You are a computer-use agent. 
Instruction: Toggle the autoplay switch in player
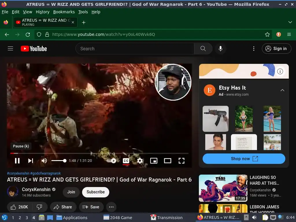tap(112, 161)
